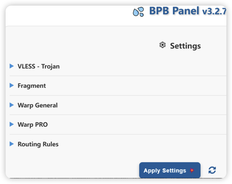Click the circular arrows refresh icon
This screenshot has width=232, height=184.
212,170
